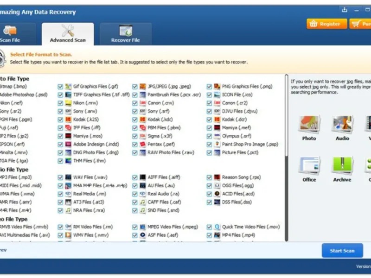This screenshot has height=278, width=371.
Task: Click the 'M4A M4P Files (.m4a .m4p)' label
Action: (100, 186)
